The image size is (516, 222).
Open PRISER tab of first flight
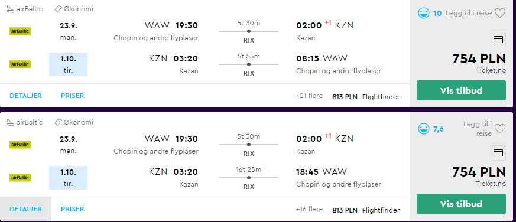72,96
